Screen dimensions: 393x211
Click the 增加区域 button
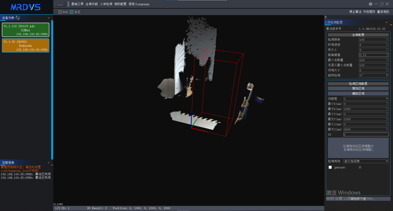358,88
